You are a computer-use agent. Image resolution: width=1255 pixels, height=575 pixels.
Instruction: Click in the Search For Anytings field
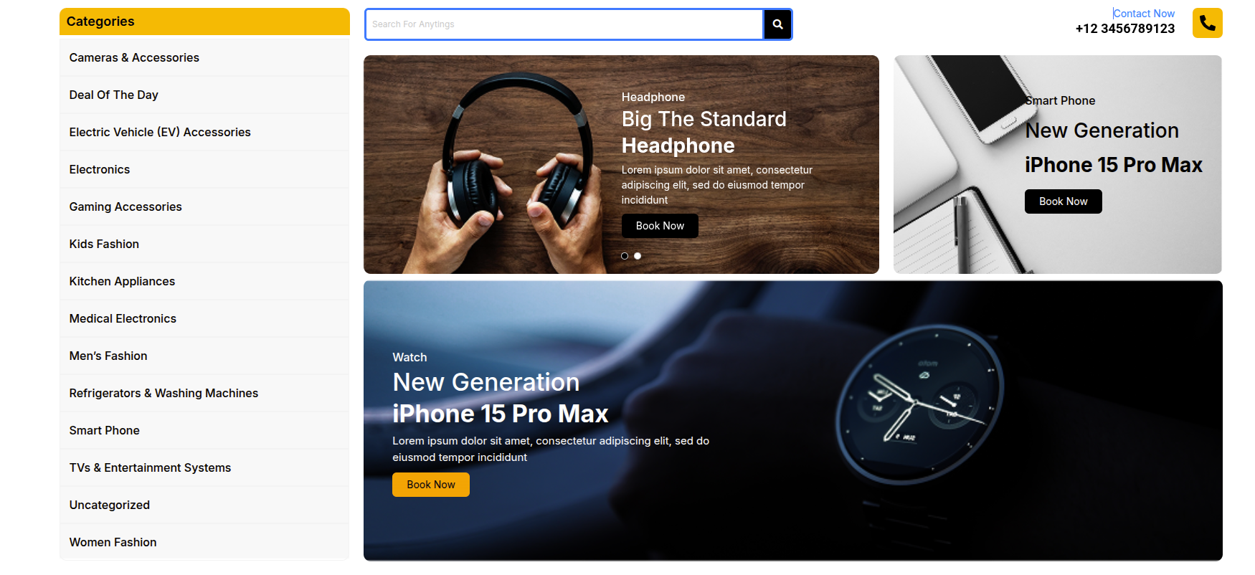click(x=564, y=24)
